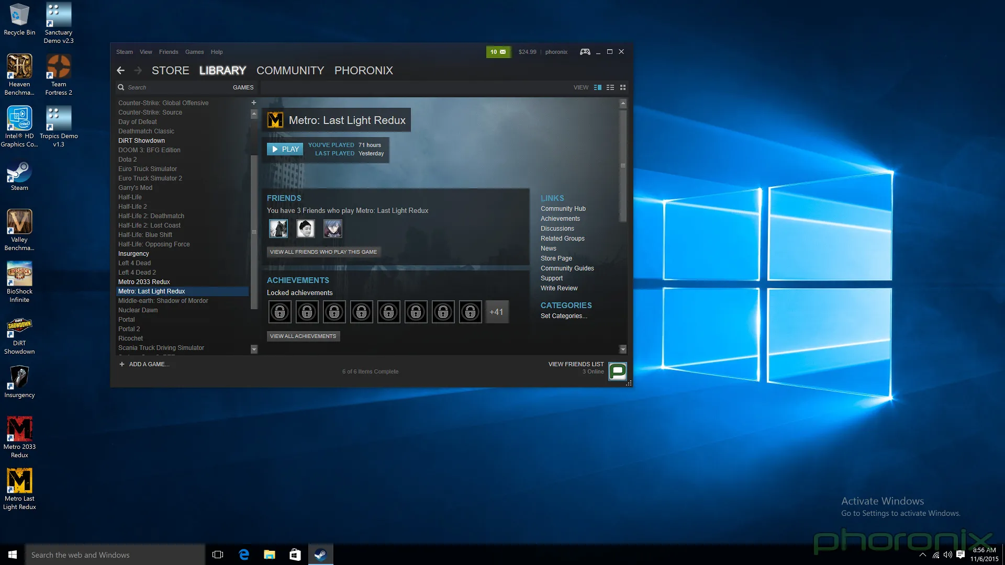Select Metro 2033 Redux in list
1005x565 pixels.
[144, 282]
